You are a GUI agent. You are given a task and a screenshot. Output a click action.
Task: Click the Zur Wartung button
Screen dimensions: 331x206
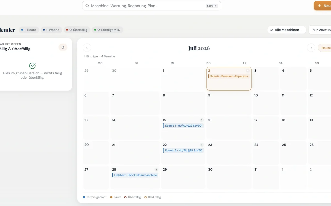click(320, 30)
